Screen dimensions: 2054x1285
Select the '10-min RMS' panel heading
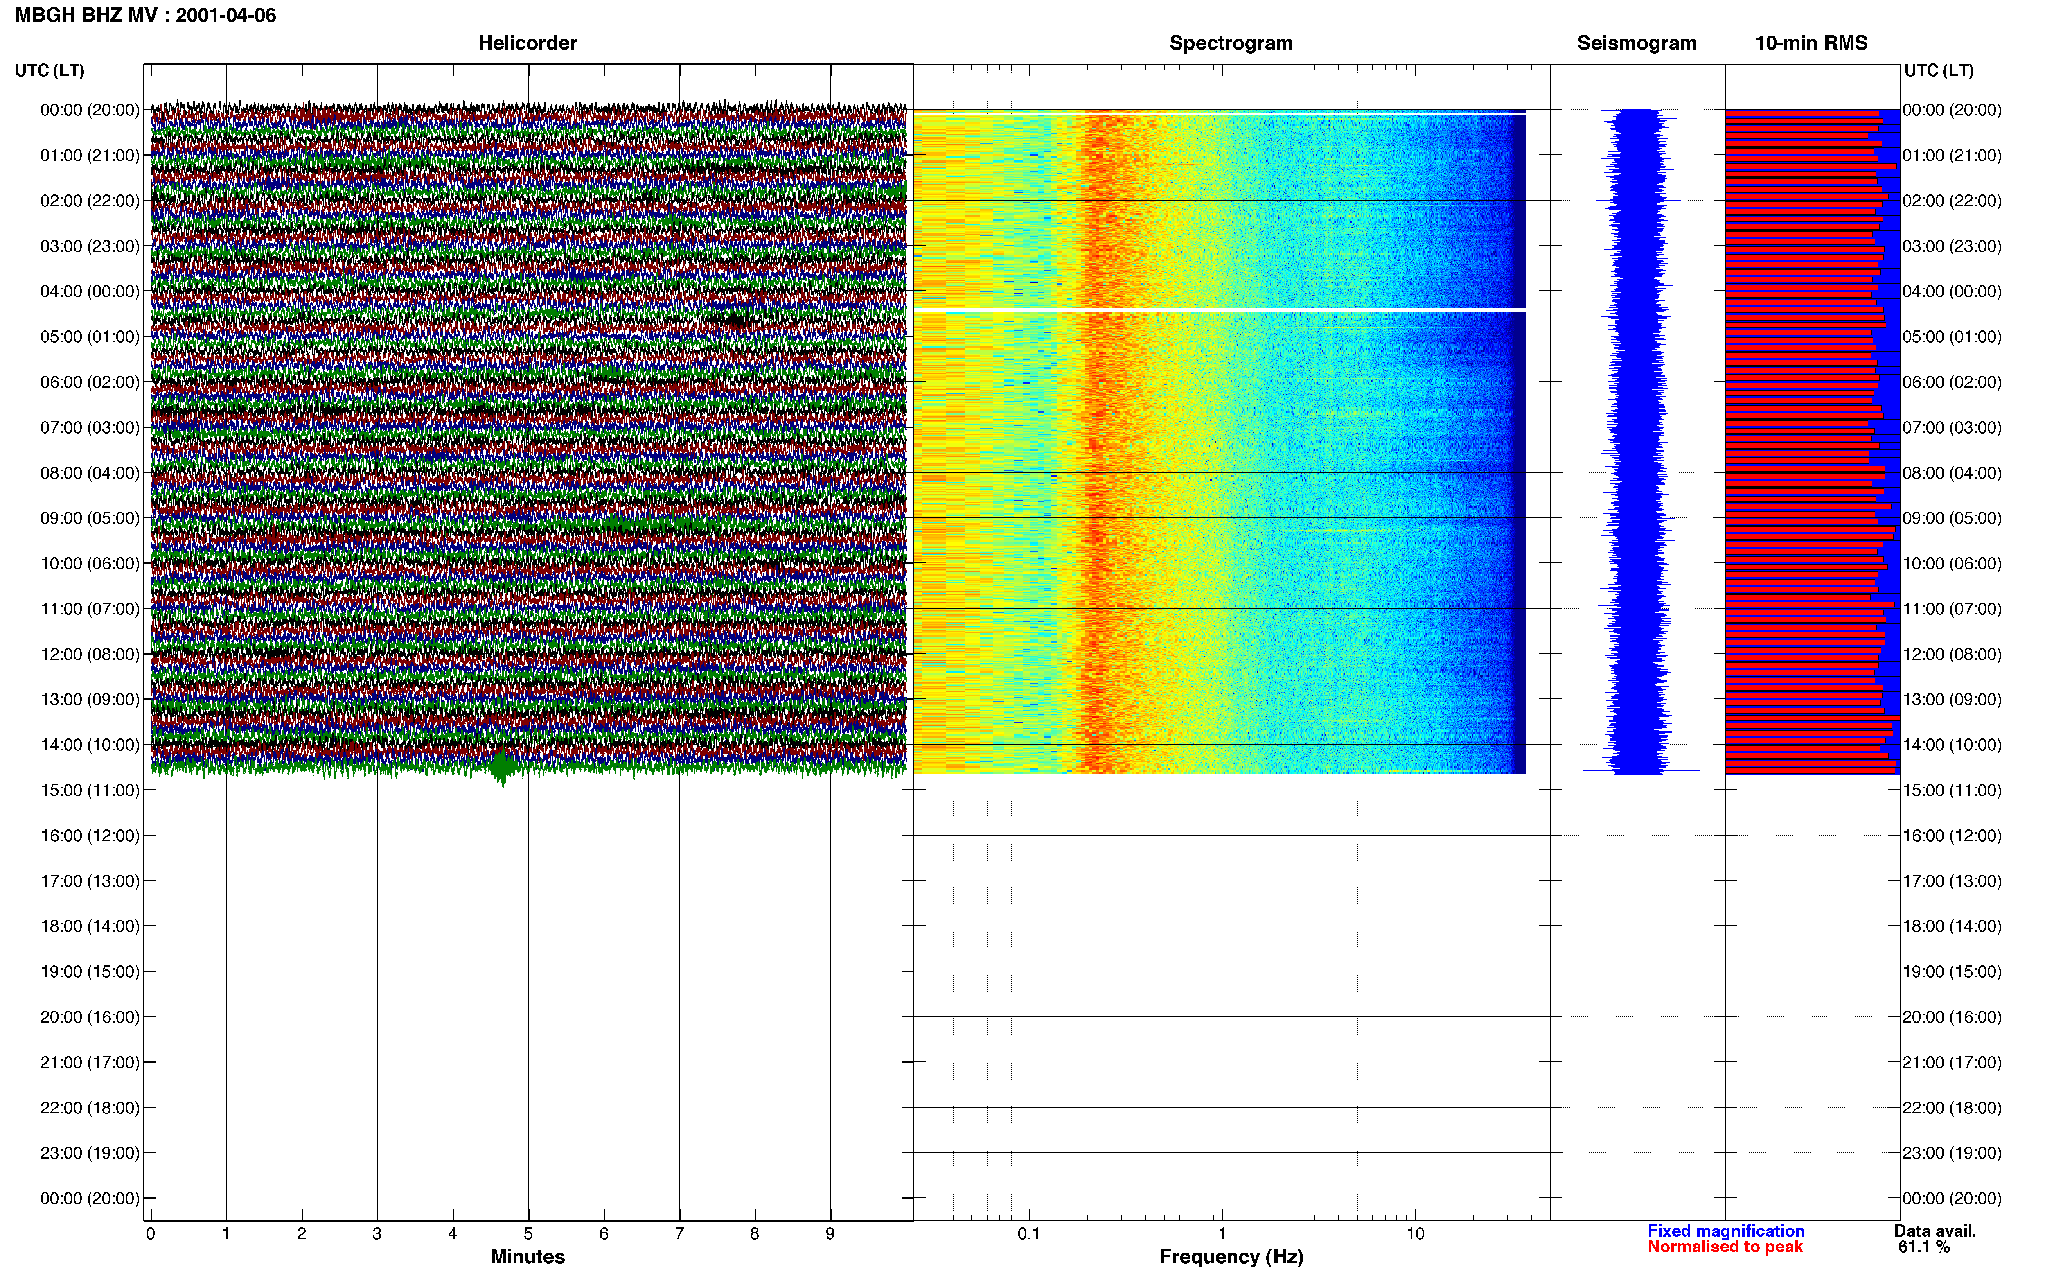pyautogui.click(x=1811, y=43)
